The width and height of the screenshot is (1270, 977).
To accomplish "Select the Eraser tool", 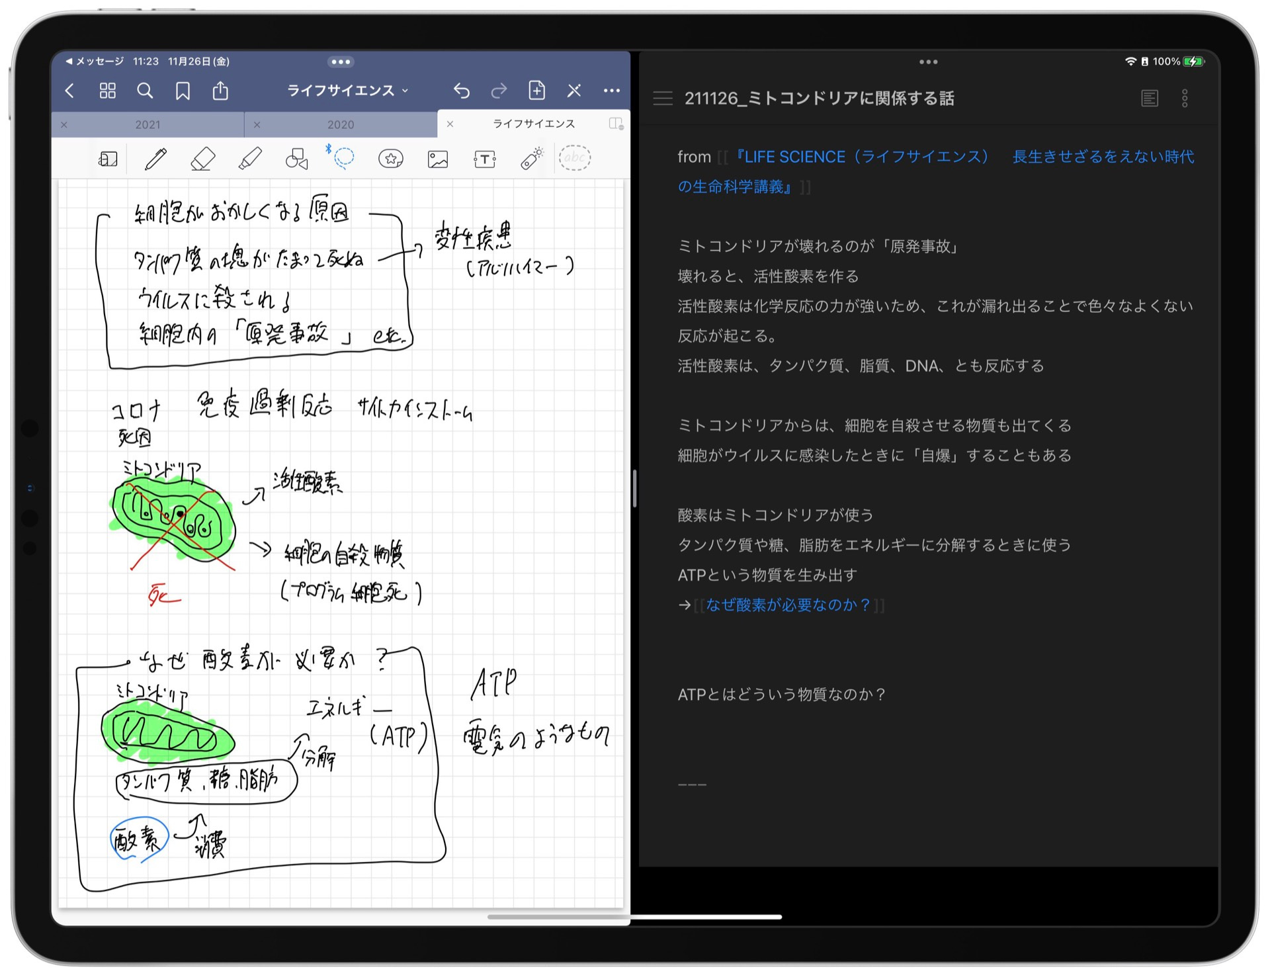I will click(x=202, y=159).
